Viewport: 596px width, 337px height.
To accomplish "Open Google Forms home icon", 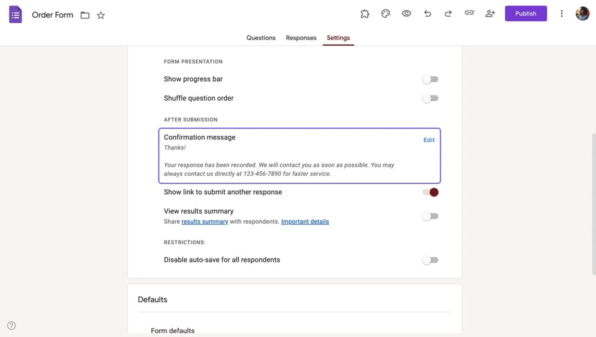I will click(x=15, y=14).
